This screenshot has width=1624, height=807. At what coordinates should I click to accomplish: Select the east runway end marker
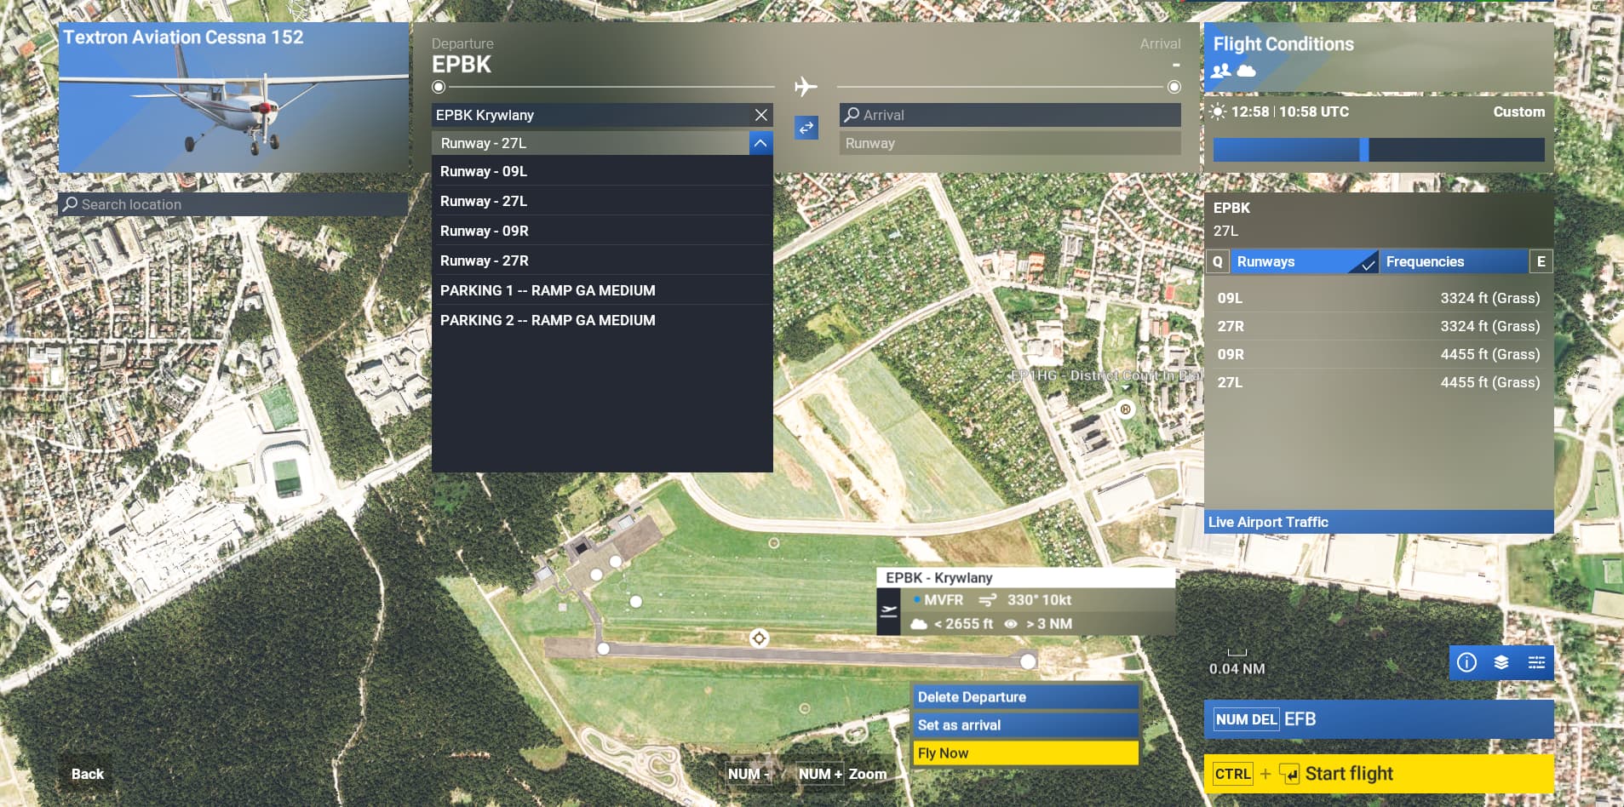point(1028,661)
